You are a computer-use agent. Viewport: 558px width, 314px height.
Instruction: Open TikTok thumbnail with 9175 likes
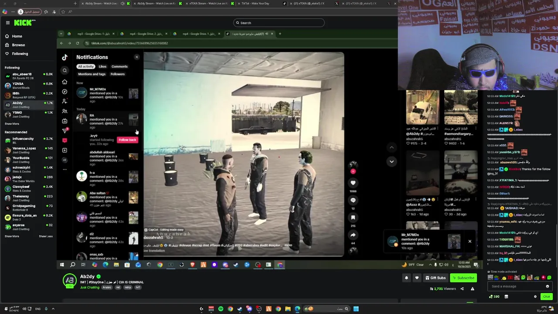click(422, 108)
